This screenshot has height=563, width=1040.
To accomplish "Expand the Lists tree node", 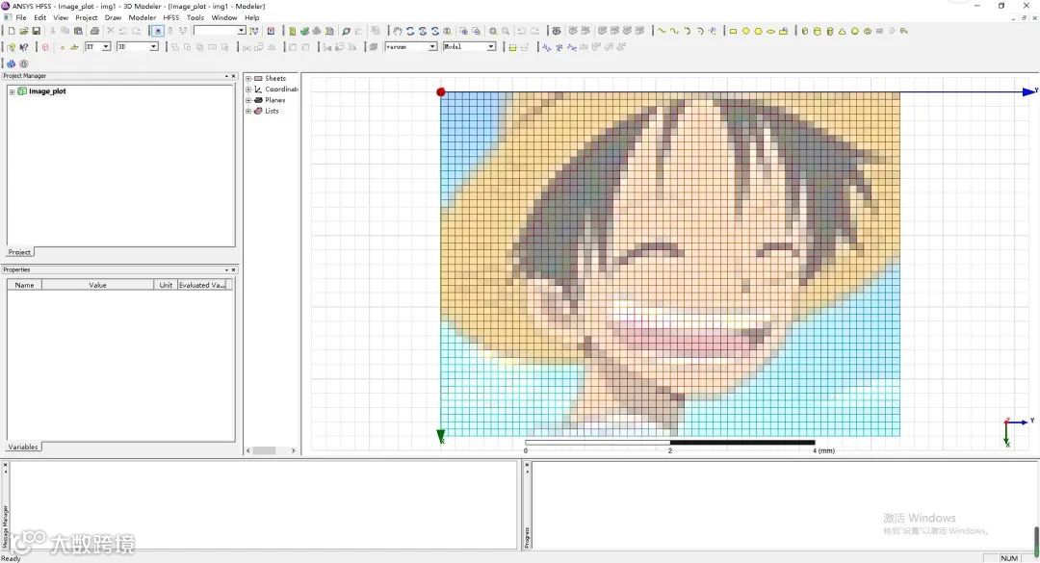I will [x=248, y=111].
